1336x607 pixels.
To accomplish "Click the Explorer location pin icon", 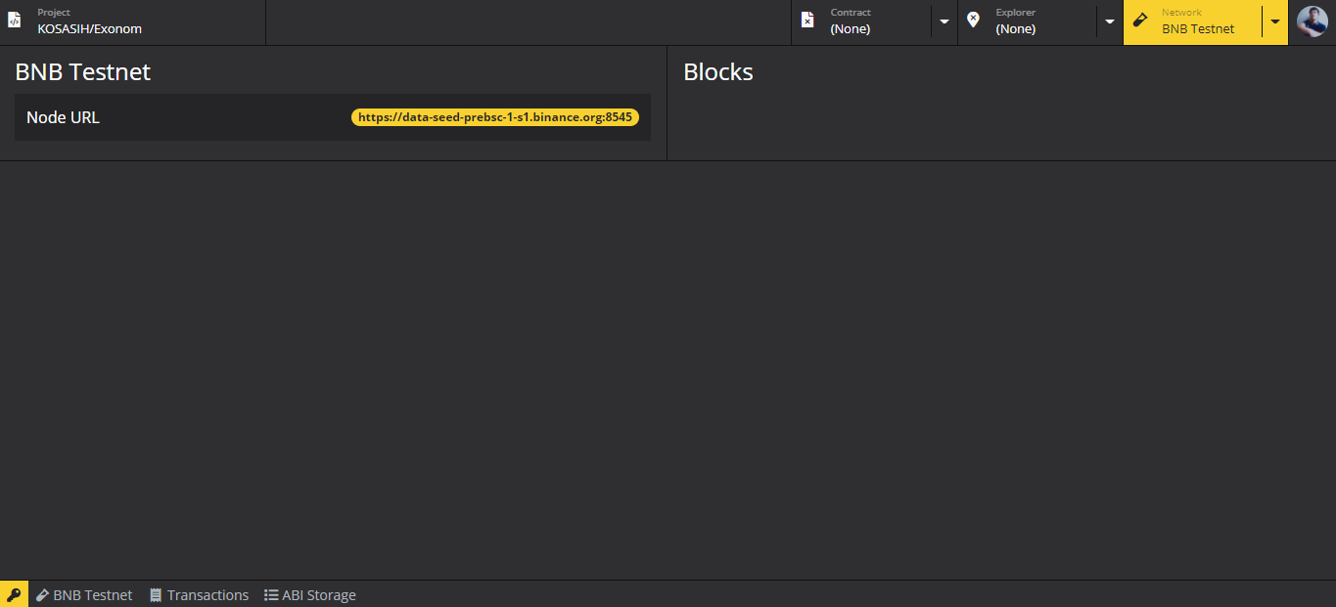I will (x=973, y=21).
